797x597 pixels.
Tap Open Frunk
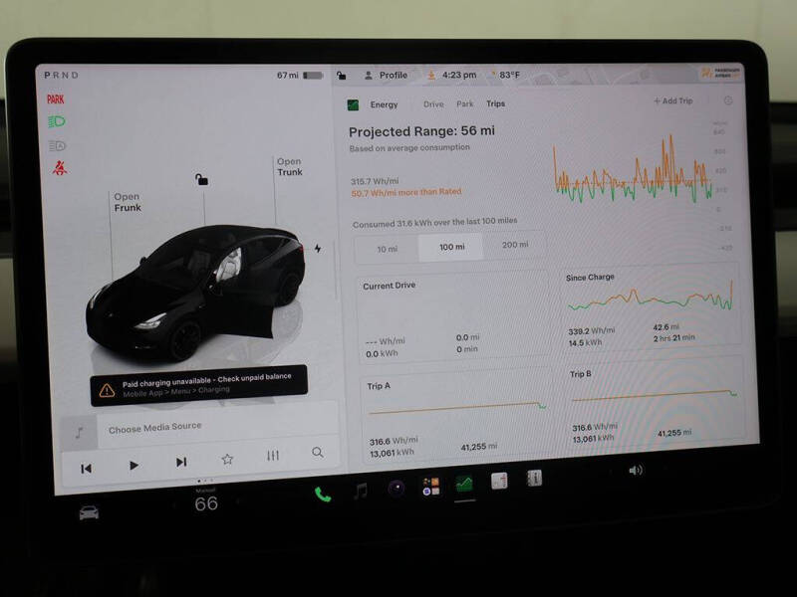tap(128, 202)
